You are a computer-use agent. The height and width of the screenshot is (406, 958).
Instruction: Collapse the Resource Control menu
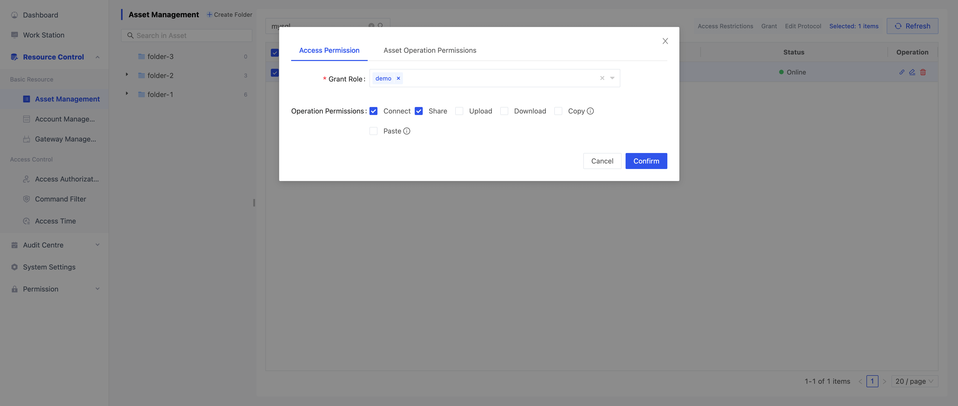pos(98,57)
